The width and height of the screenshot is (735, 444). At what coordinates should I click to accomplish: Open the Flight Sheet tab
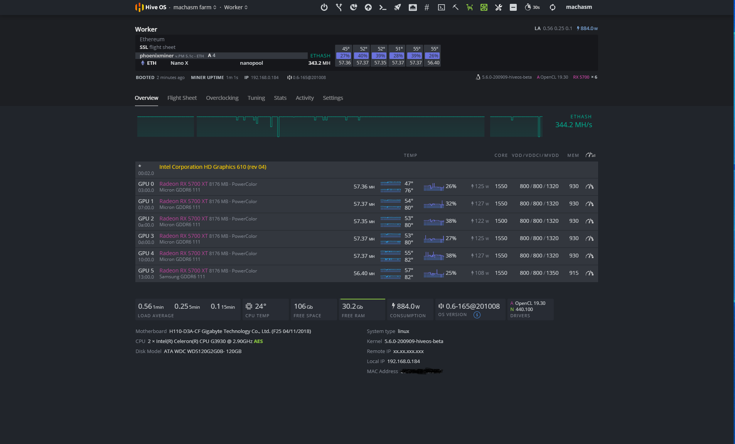pyautogui.click(x=182, y=98)
